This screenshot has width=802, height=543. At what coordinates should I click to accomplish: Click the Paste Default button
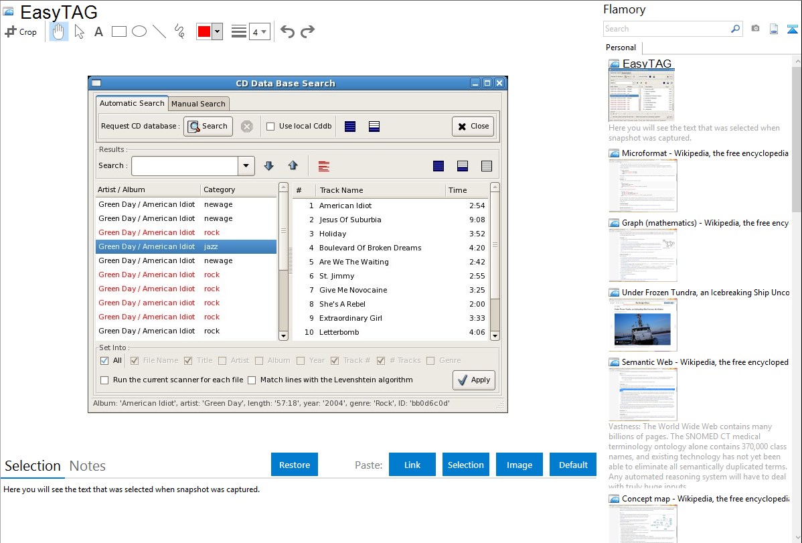tap(573, 465)
